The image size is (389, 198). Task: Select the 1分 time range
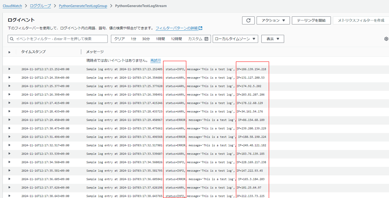click(x=134, y=39)
